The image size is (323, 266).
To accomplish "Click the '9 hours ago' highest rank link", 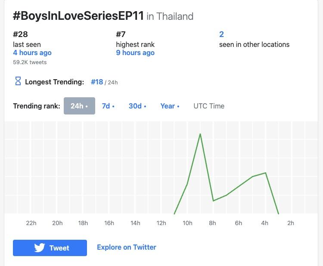I will click(135, 53).
